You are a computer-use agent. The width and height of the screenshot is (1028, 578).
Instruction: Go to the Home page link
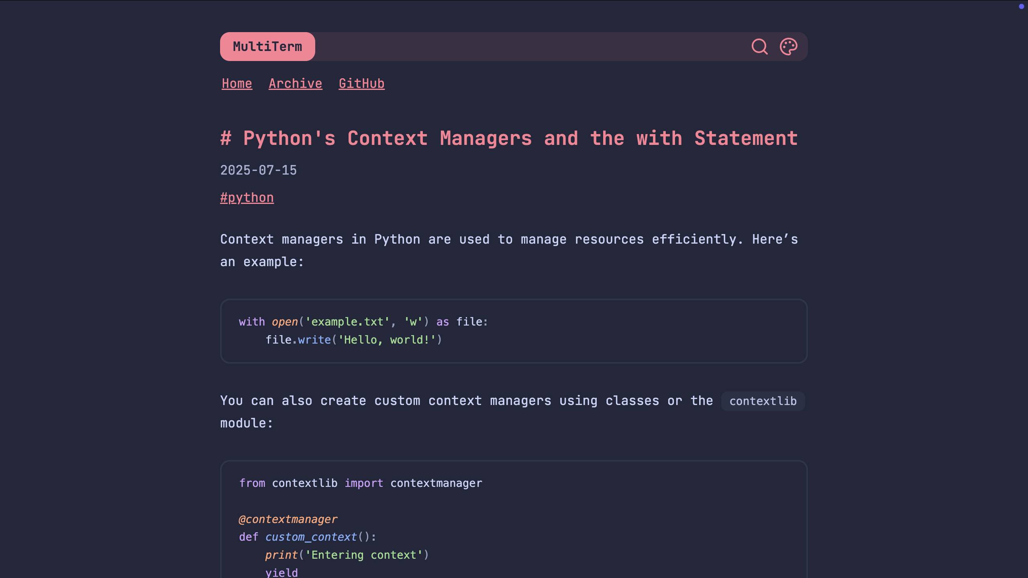pos(237,83)
